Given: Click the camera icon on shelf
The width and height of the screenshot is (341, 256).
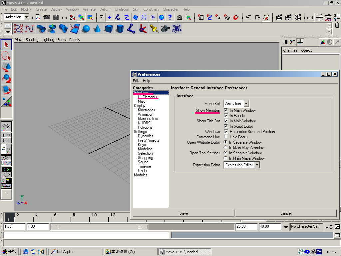Looking at the screenshot, I should point(165,29).
